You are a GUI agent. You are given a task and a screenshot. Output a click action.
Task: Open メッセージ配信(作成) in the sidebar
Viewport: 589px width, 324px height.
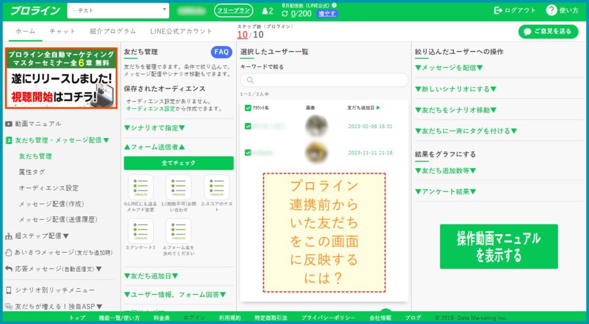click(x=51, y=204)
